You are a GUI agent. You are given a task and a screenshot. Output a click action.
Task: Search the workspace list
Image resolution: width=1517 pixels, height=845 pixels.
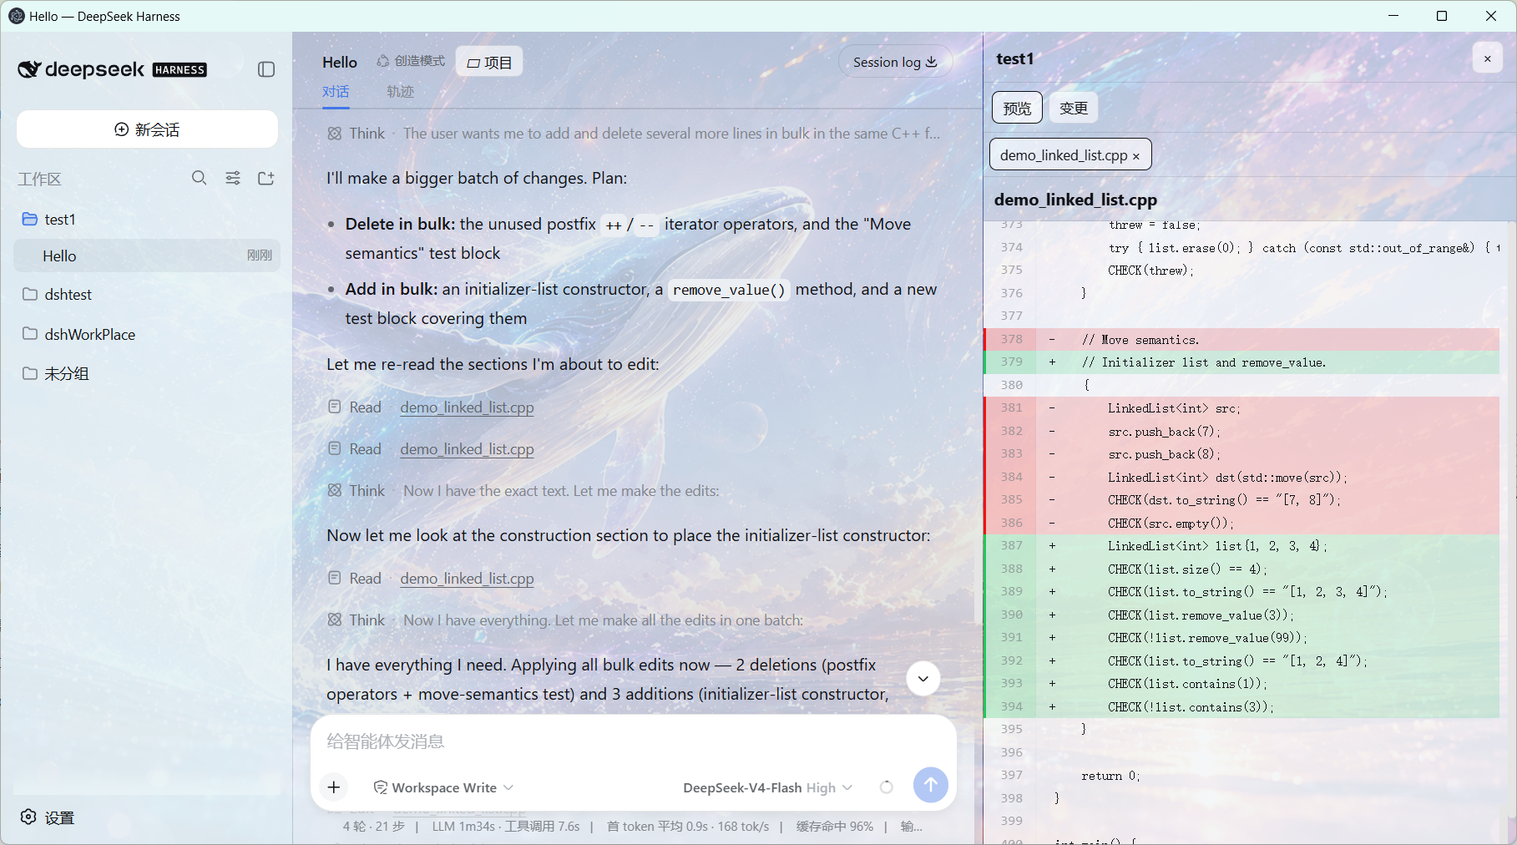point(199,178)
